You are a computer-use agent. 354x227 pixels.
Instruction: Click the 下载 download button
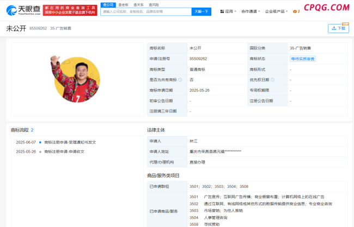point(338,28)
